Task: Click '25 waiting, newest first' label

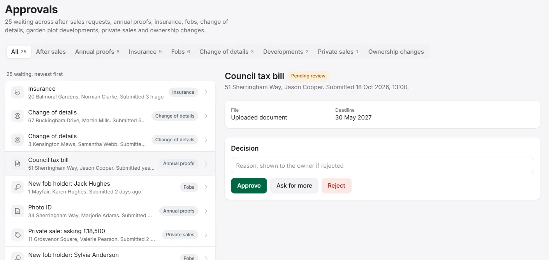Action: [35, 74]
